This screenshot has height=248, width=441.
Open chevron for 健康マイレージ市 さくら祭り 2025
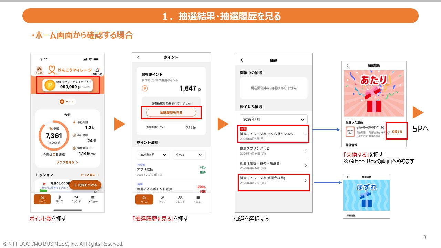coord(306,134)
